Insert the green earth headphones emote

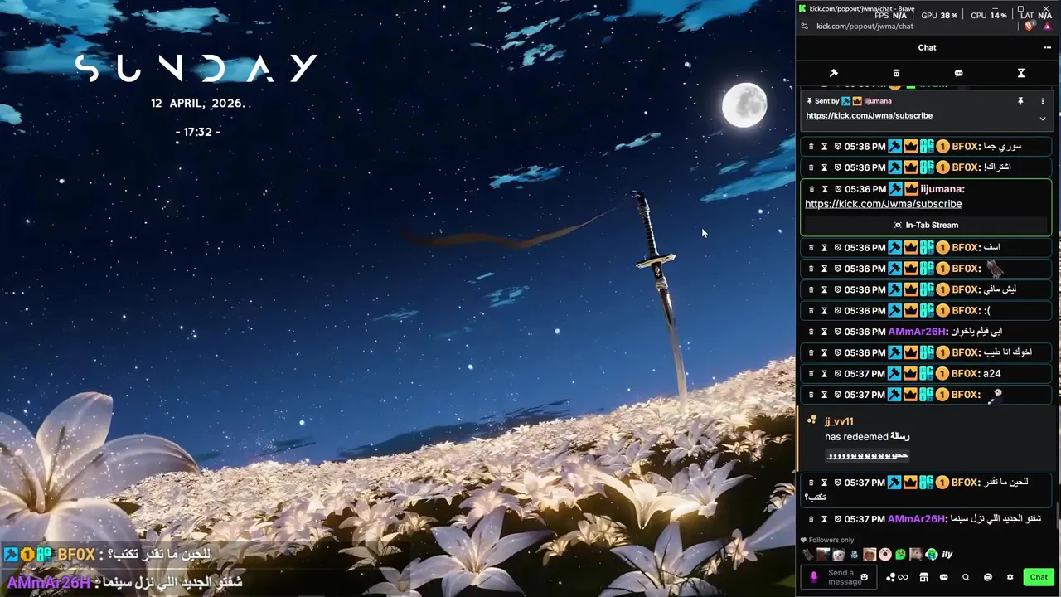coord(932,555)
